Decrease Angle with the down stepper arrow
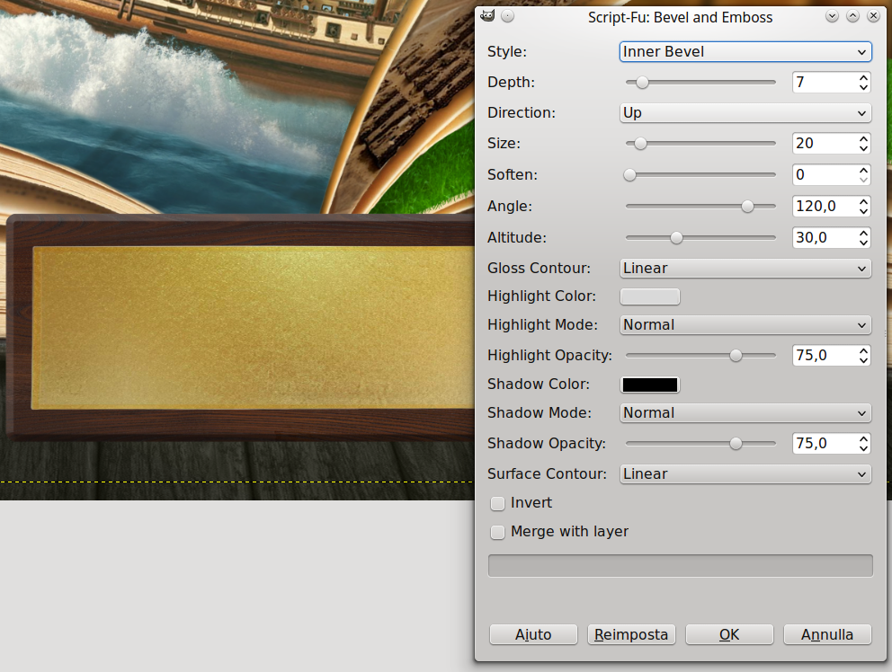892x672 pixels. pos(863,211)
